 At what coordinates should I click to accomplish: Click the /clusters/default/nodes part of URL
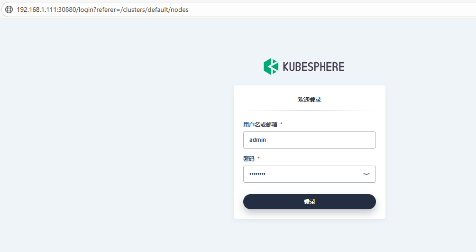point(155,9)
